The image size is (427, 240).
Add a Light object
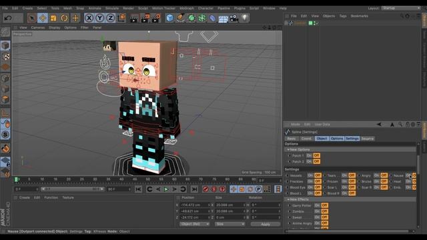245,18
